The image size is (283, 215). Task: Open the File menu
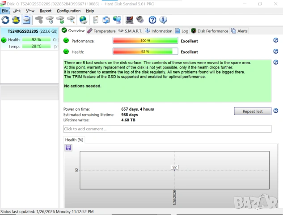pyautogui.click(x=5, y=10)
